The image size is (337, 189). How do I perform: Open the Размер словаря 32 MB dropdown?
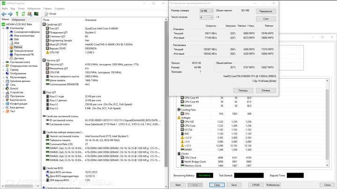coord(206,11)
